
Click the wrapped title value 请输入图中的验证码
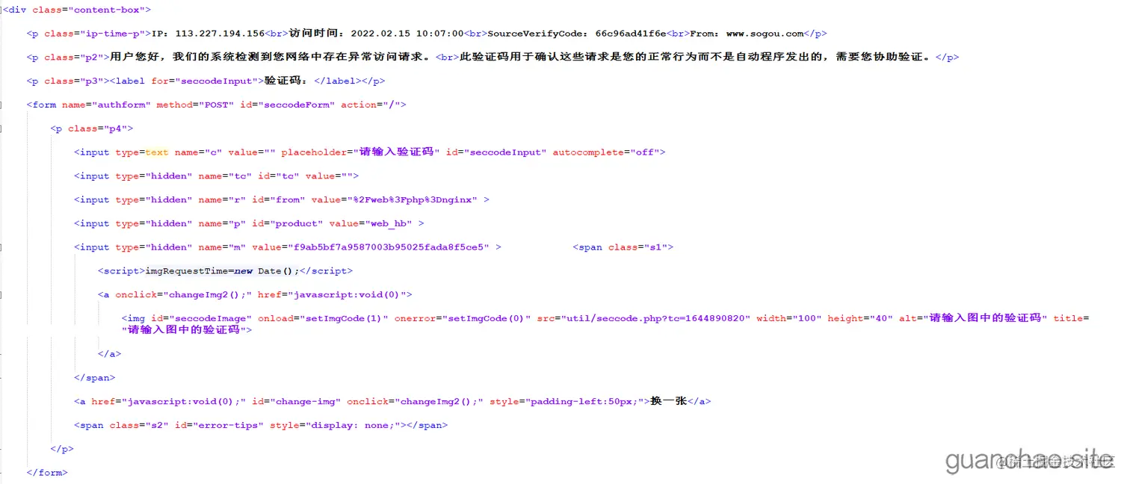185,330
